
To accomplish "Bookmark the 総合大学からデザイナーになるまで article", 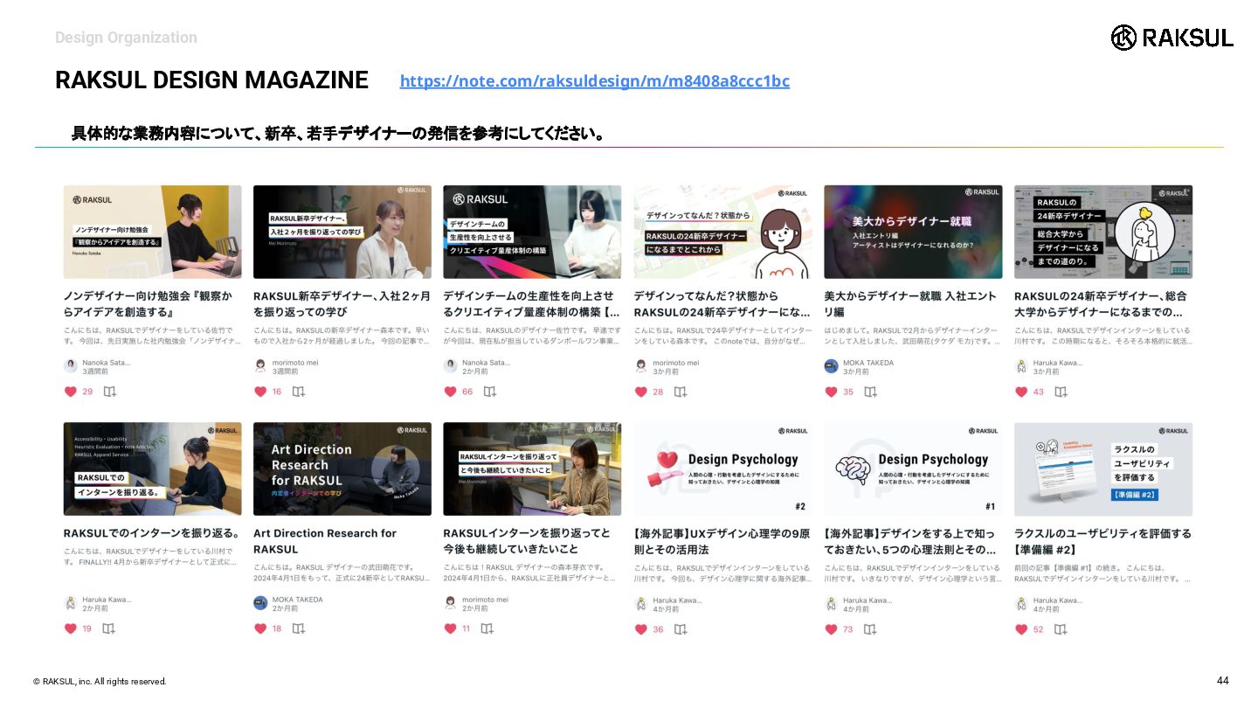I will pyautogui.click(x=1061, y=392).
